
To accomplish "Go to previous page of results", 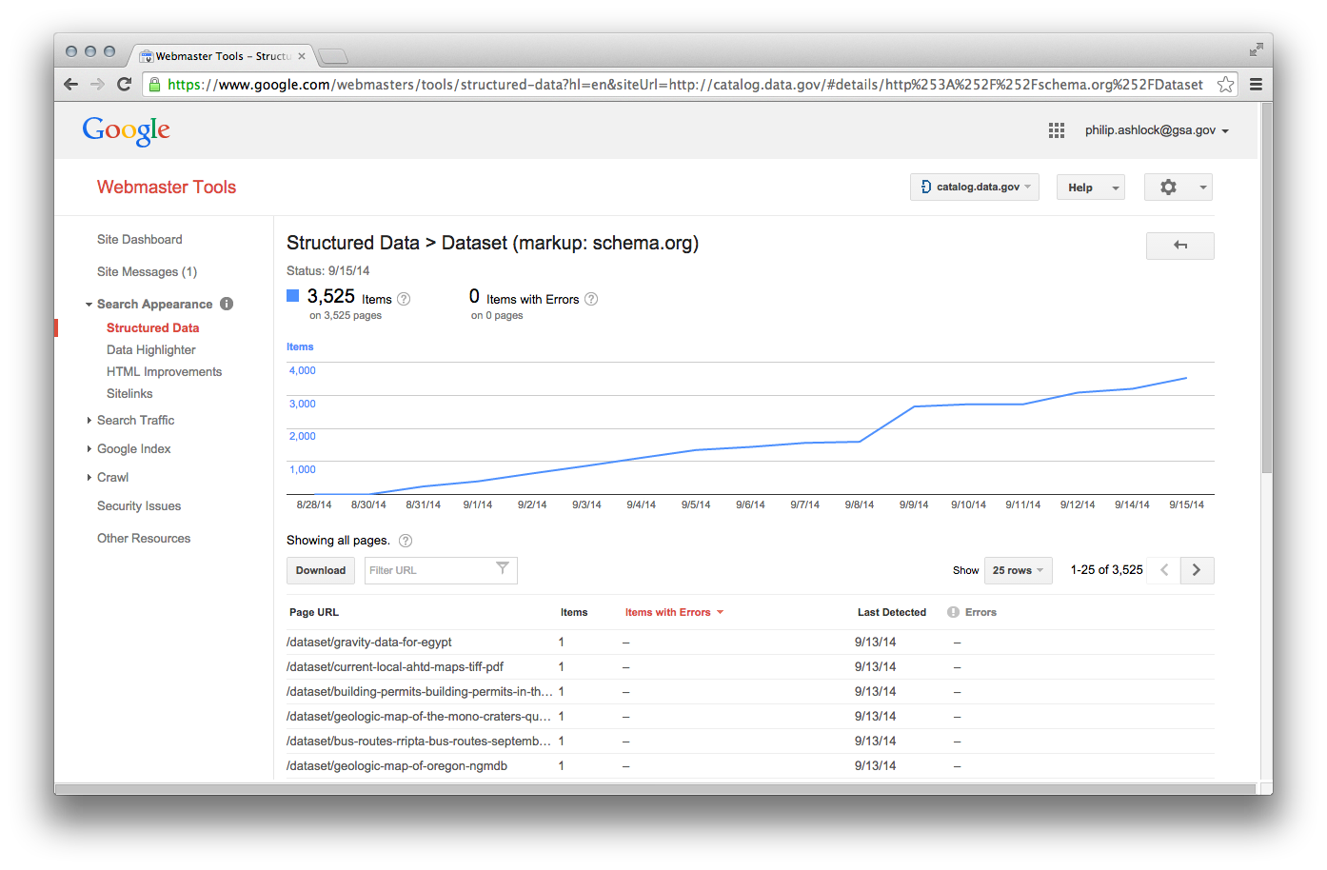I will (1164, 570).
